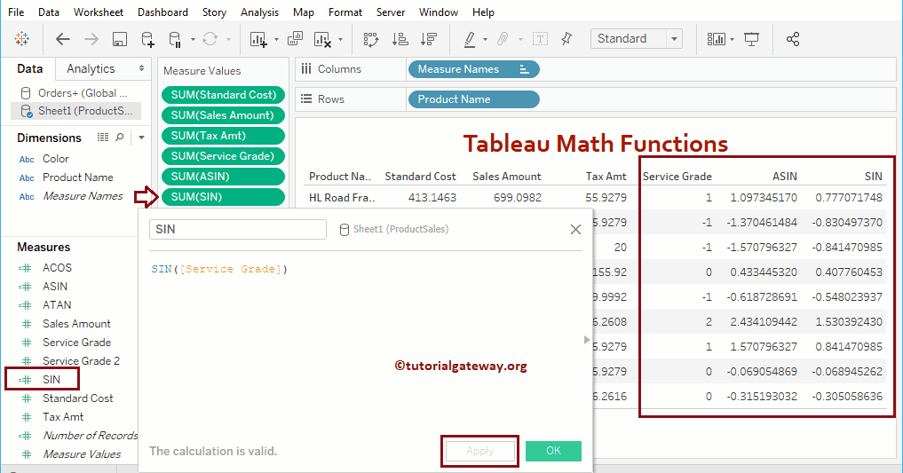Click the New Data Source icon

[147, 39]
